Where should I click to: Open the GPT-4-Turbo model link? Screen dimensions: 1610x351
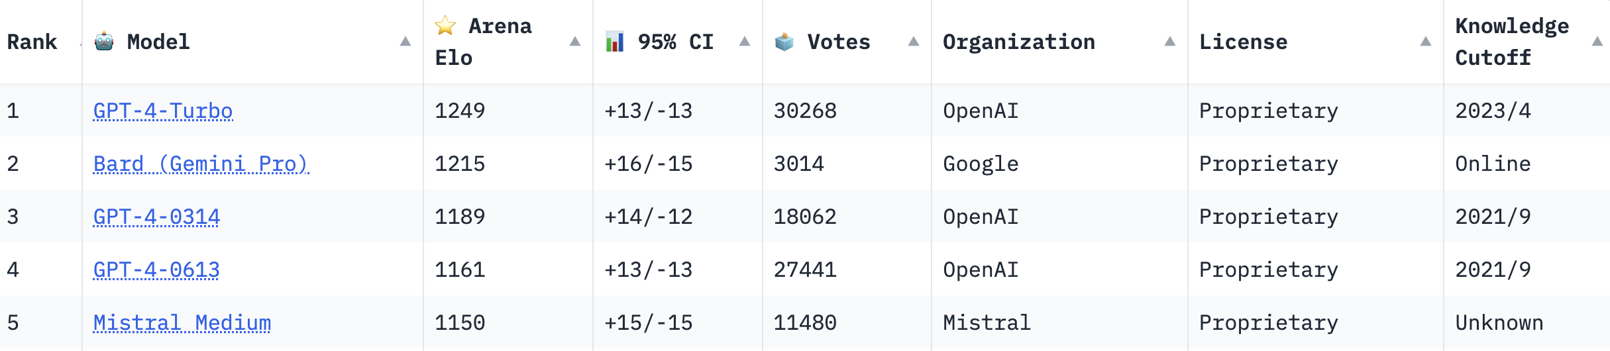coord(163,111)
